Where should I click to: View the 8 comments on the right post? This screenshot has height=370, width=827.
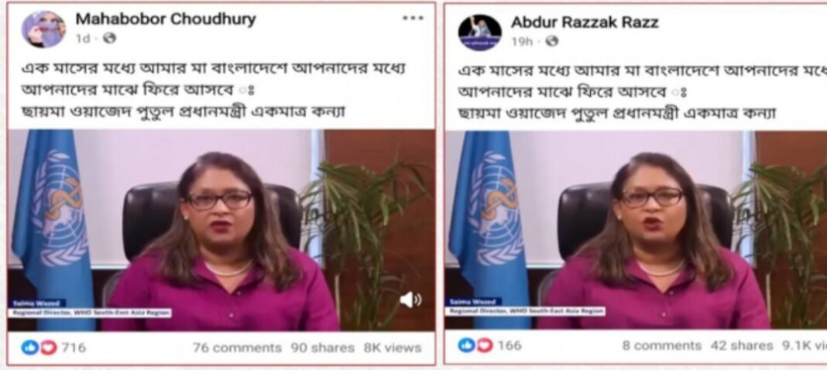click(x=662, y=346)
